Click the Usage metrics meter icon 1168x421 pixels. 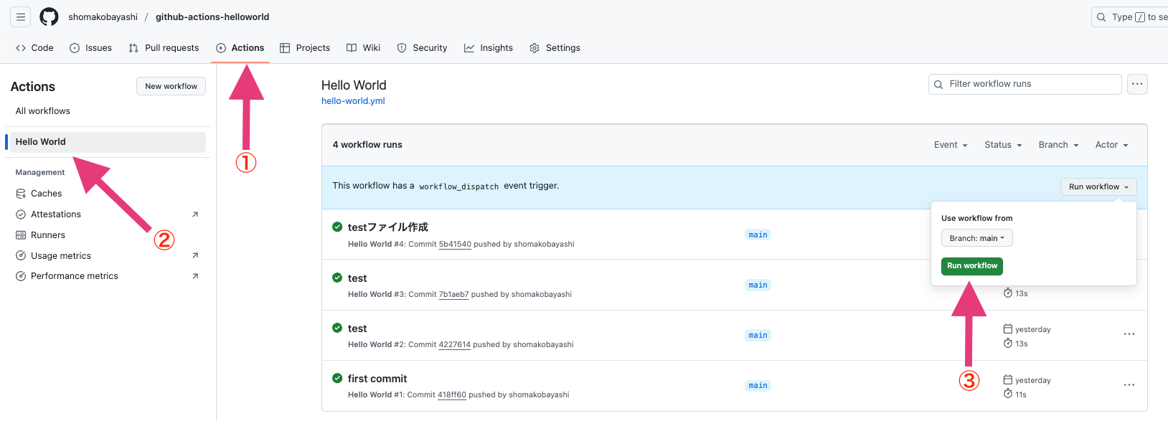(x=21, y=256)
